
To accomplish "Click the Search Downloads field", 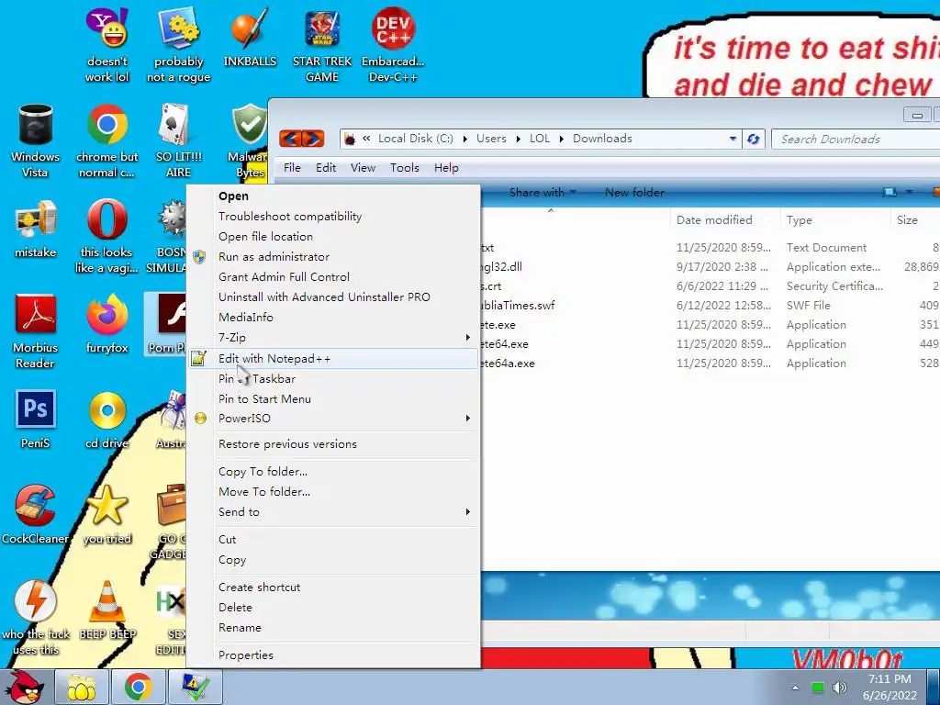I will (x=856, y=140).
